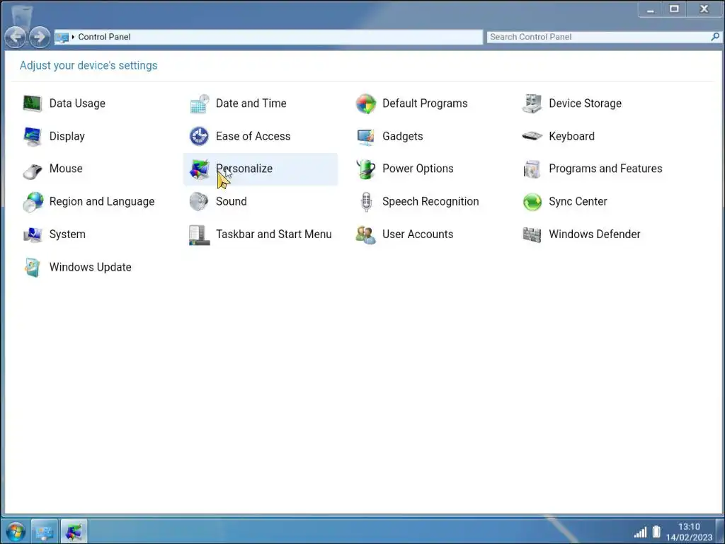The image size is (725, 544).
Task: Click the battery tray icon
Action: (656, 532)
